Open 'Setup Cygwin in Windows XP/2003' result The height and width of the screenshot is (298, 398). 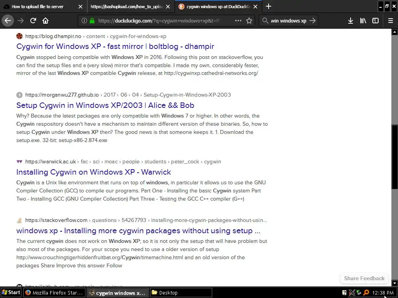pyautogui.click(x=105, y=105)
